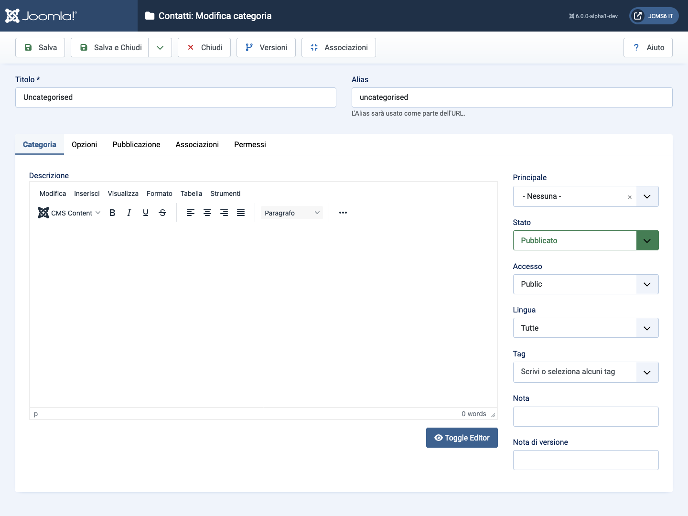
Task: Center align the description text
Action: click(207, 213)
